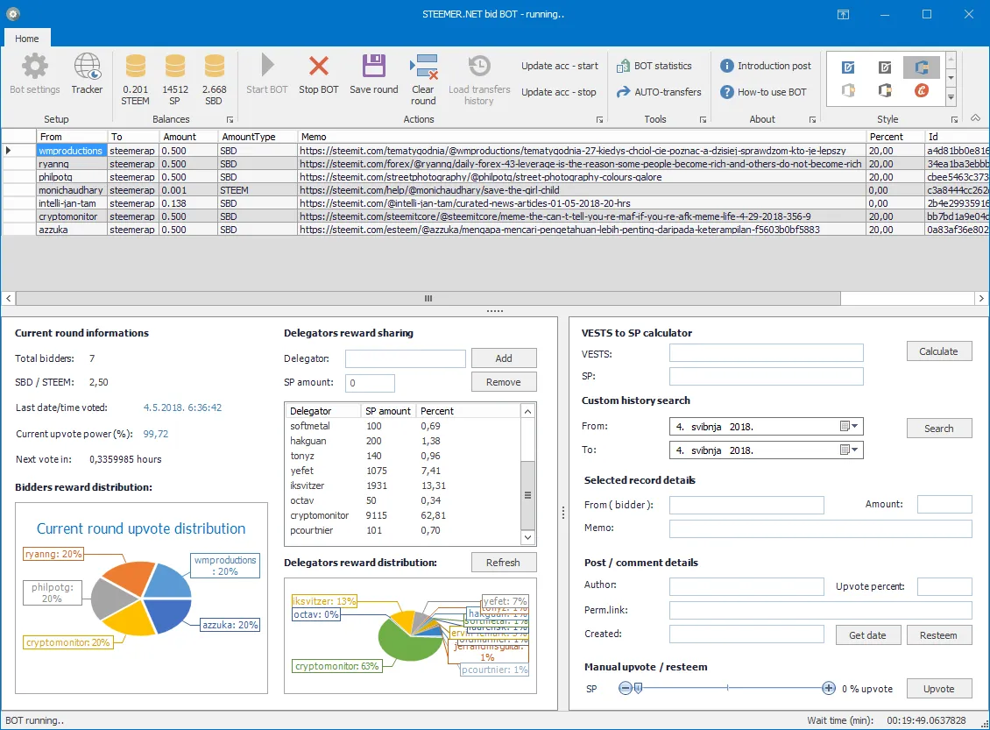Click the Clear round icon

coord(424,67)
